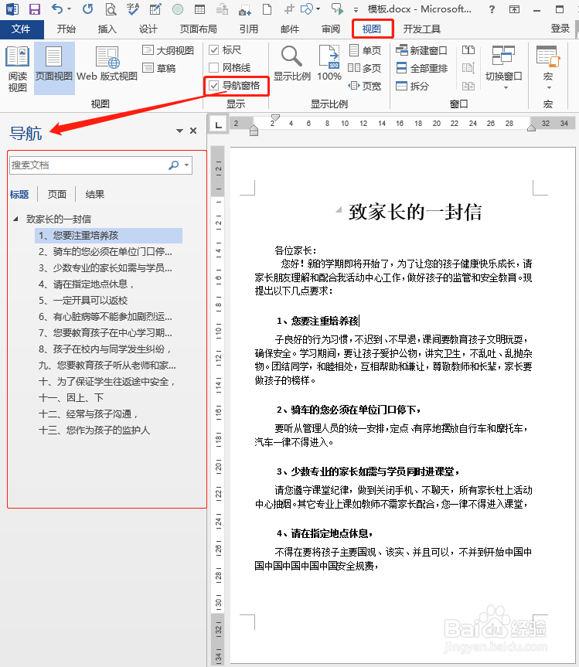
Task: Select 页面视图 print layout view
Action: pyautogui.click(x=54, y=69)
